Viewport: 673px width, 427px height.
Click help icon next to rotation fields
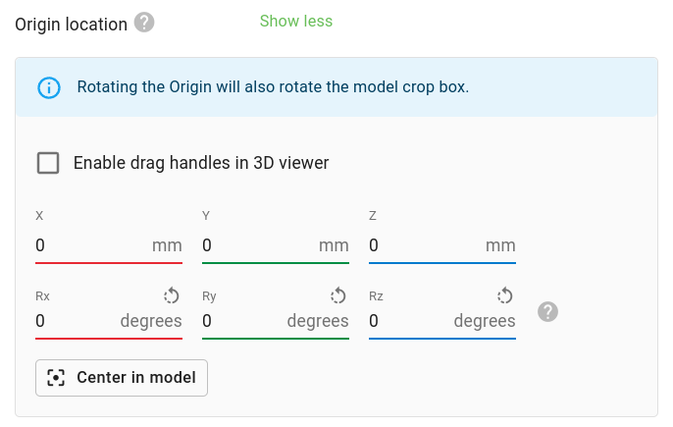pyautogui.click(x=548, y=311)
